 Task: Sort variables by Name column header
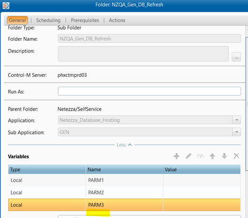124,169
